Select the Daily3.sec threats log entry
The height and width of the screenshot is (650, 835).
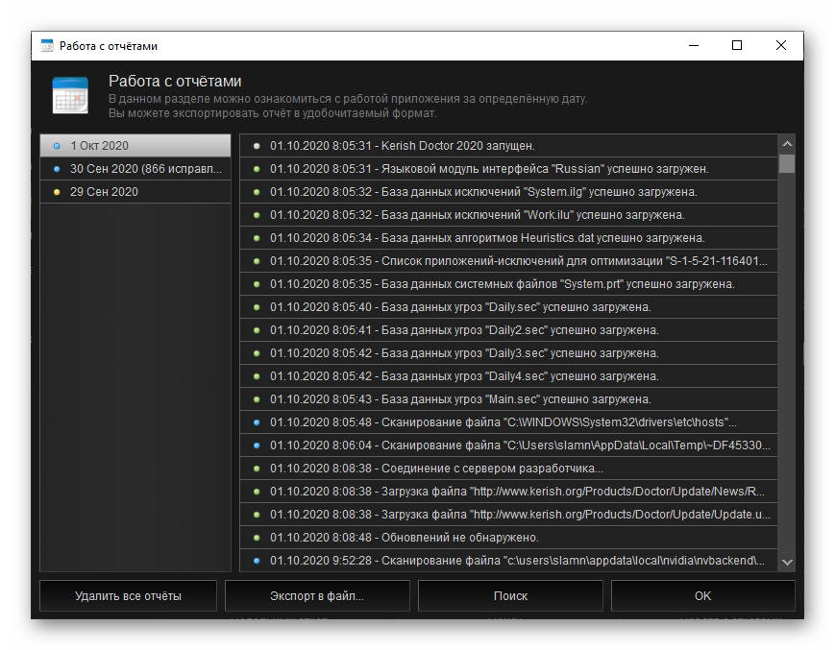[x=508, y=353]
